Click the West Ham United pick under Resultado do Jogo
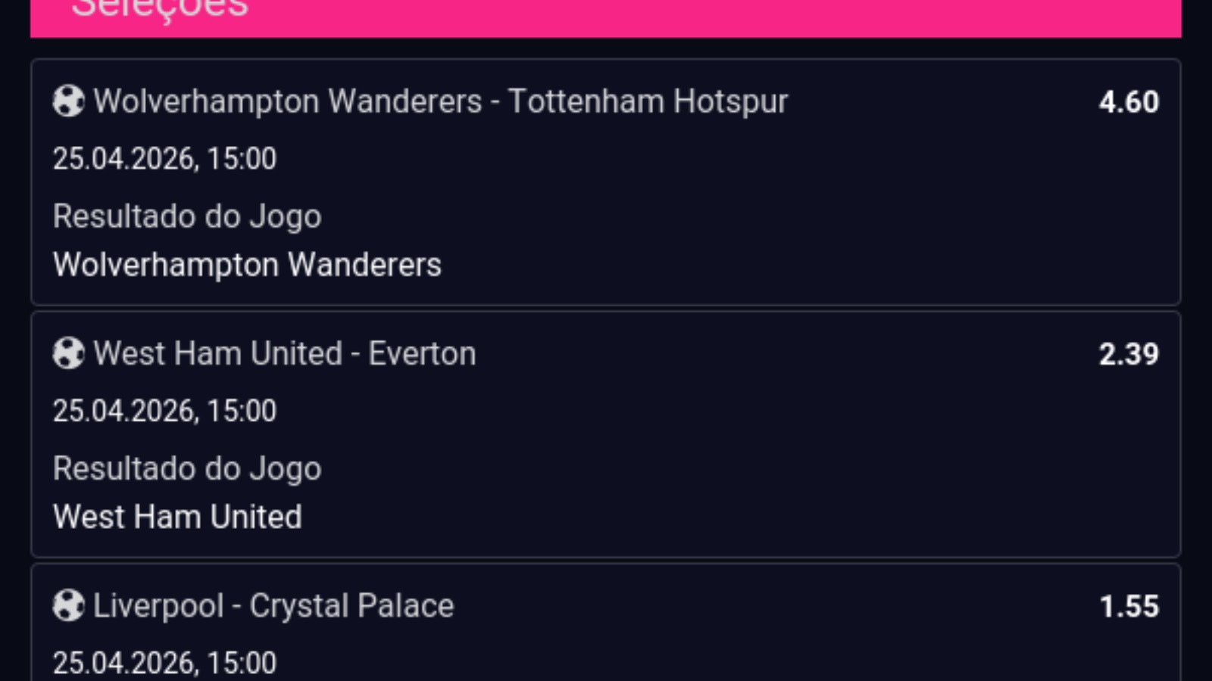Image resolution: width=1212 pixels, height=681 pixels. (x=177, y=517)
